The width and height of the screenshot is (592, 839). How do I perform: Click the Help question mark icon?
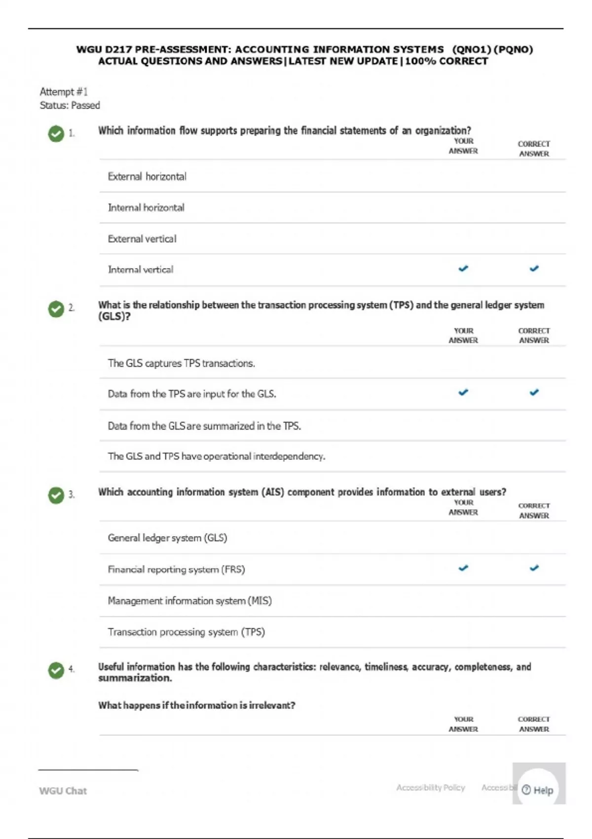point(526,790)
